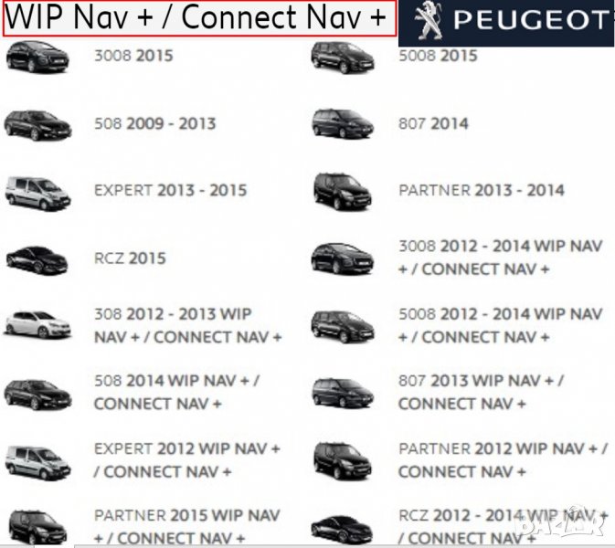Open the 3008 2015 link
The image size is (615, 548).
coord(133,56)
